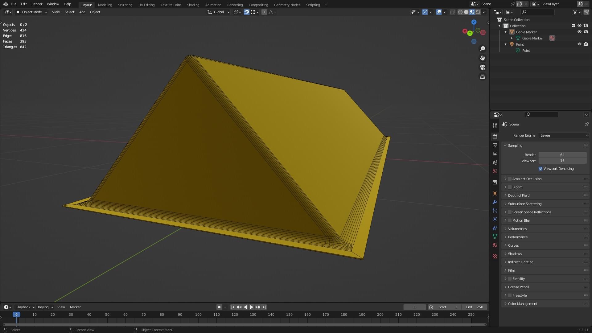Select rendered viewport shading mode
This screenshot has width=592, height=333.
[x=478, y=12]
